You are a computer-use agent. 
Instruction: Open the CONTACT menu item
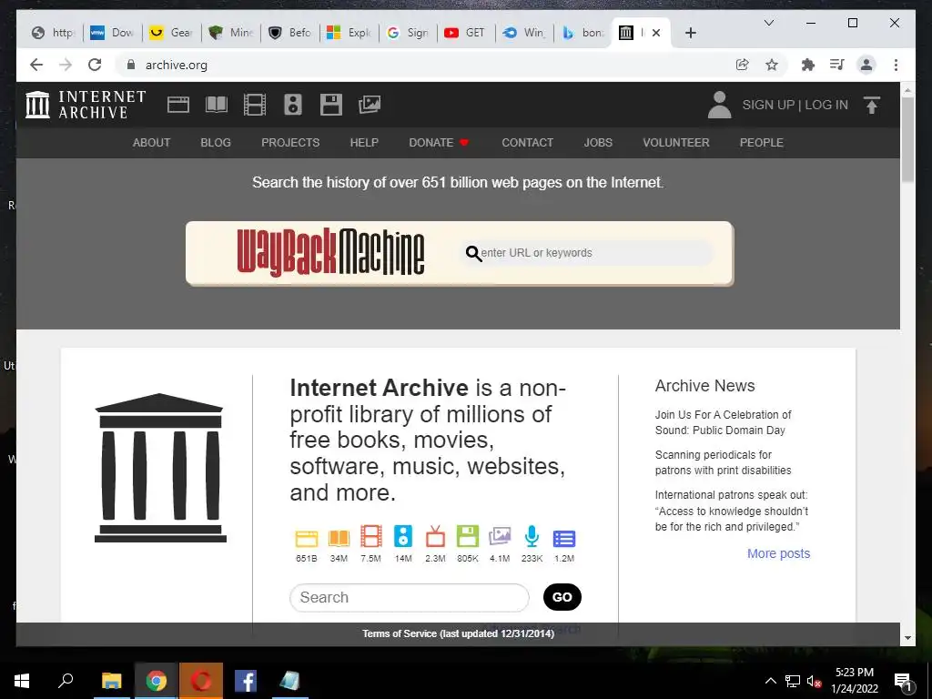tap(527, 143)
